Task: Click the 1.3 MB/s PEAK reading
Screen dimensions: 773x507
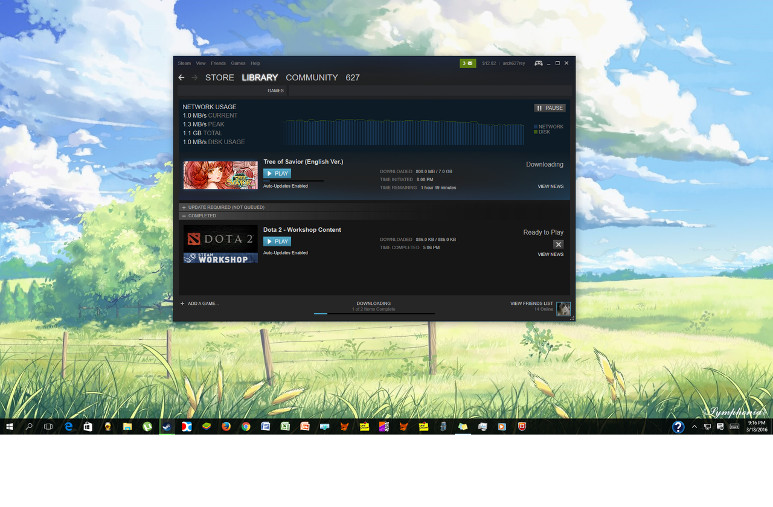Action: (x=204, y=124)
